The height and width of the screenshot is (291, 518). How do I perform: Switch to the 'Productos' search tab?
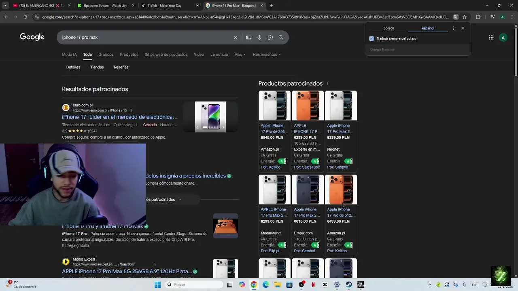coord(129,55)
